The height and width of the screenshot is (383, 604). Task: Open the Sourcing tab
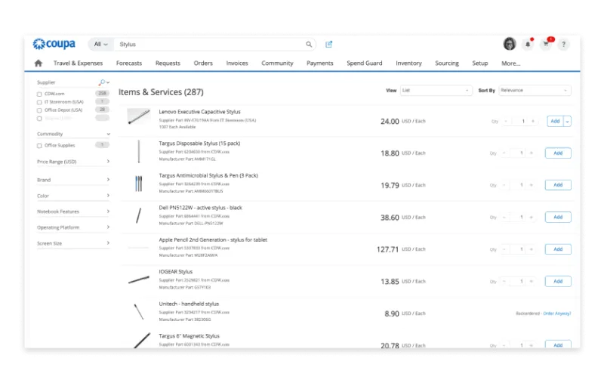[x=447, y=63]
